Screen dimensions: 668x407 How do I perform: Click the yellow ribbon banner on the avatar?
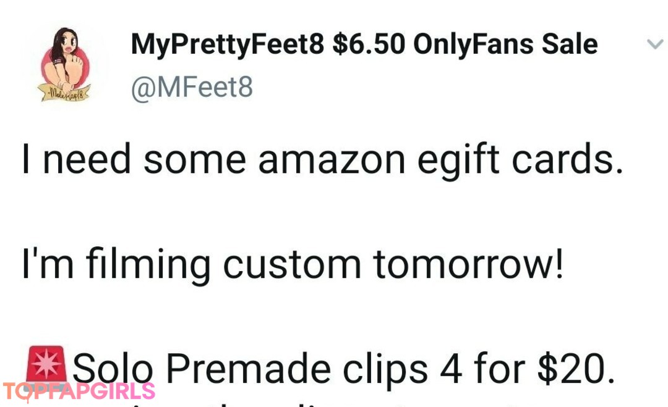coord(65,92)
